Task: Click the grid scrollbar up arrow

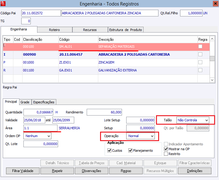Action: point(212,39)
